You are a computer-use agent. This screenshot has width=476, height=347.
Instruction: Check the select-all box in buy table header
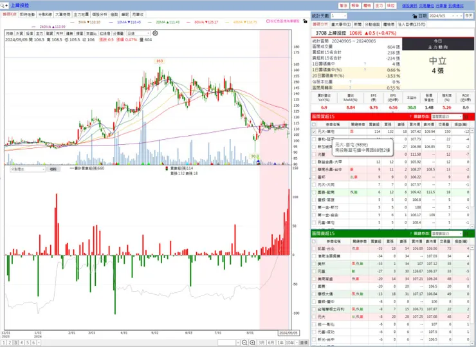pyautogui.click(x=314, y=124)
